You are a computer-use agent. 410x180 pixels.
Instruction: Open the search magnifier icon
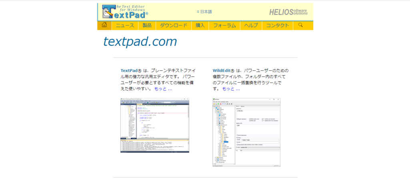(x=300, y=25)
